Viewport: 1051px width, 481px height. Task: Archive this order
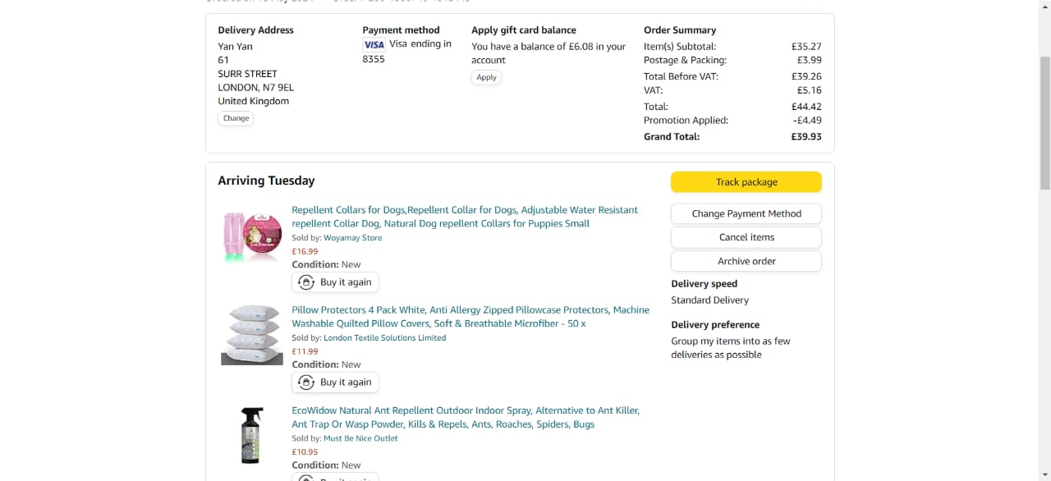click(x=746, y=261)
